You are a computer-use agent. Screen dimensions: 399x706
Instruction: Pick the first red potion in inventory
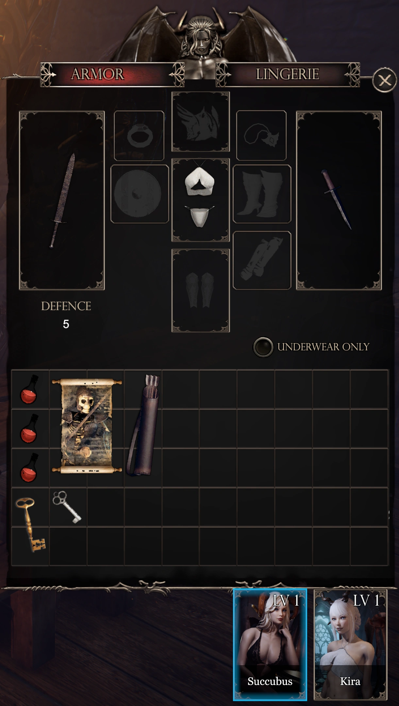[30, 389]
